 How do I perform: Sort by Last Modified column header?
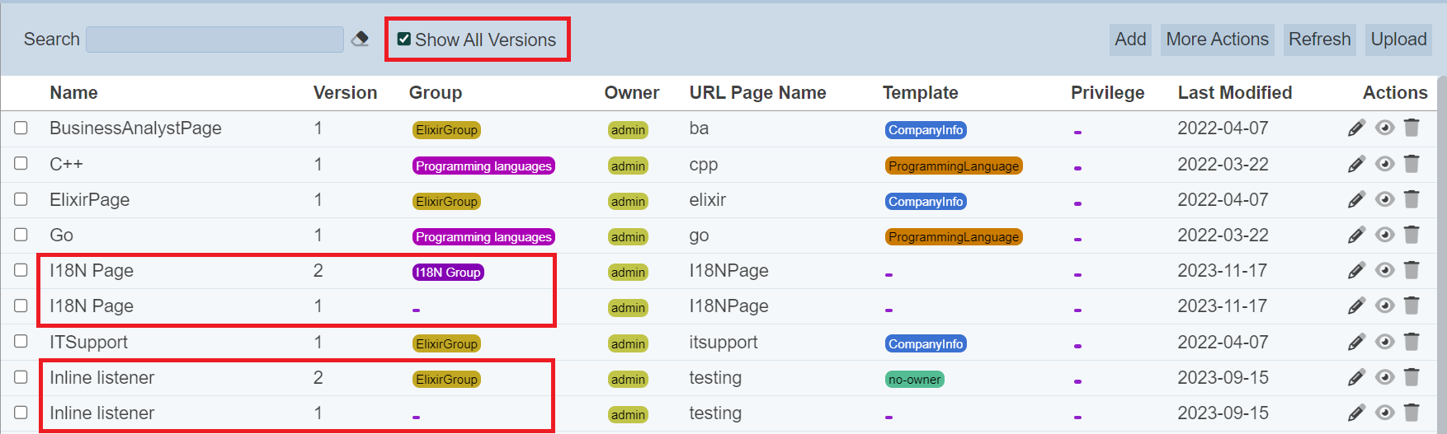coord(1234,93)
